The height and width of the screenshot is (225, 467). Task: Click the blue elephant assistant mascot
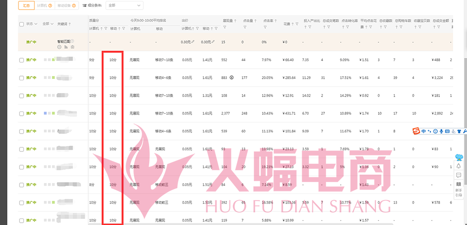459,157
